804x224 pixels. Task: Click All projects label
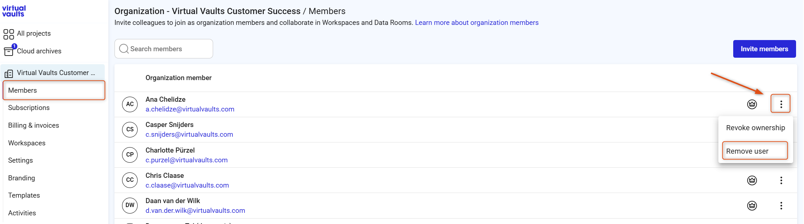point(34,34)
